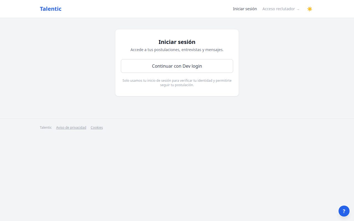The width and height of the screenshot is (354, 221).
Task: Open Iniciar sesión in the top navigation
Action: click(245, 9)
